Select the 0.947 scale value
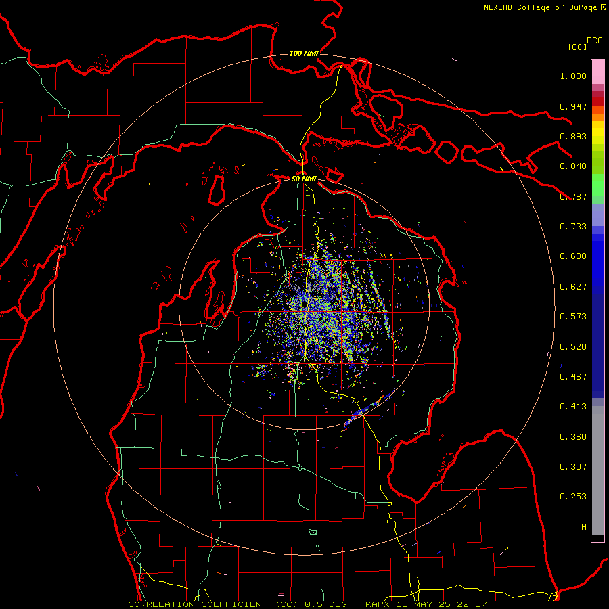Viewport: 609px width, 609px height. (573, 106)
